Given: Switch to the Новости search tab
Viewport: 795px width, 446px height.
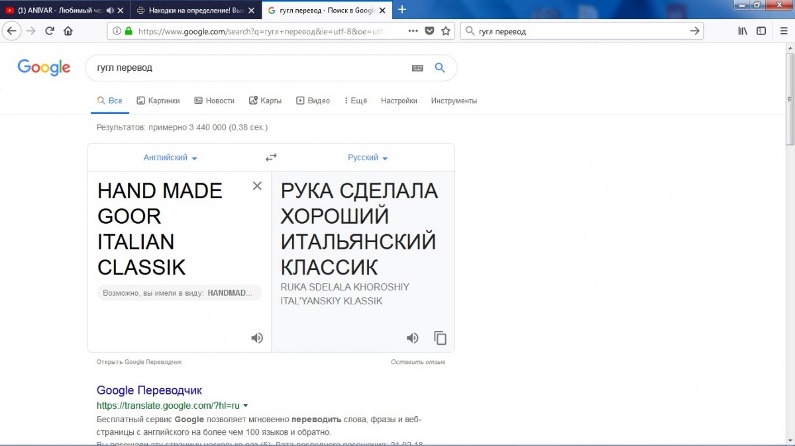Looking at the screenshot, I should click(x=215, y=101).
